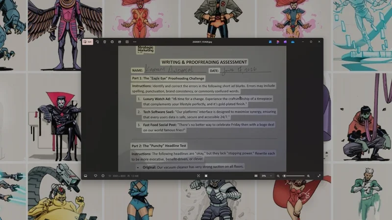Click the Share icon in Photos toolbar
Viewport: 392px width, 220px height.
120,42
